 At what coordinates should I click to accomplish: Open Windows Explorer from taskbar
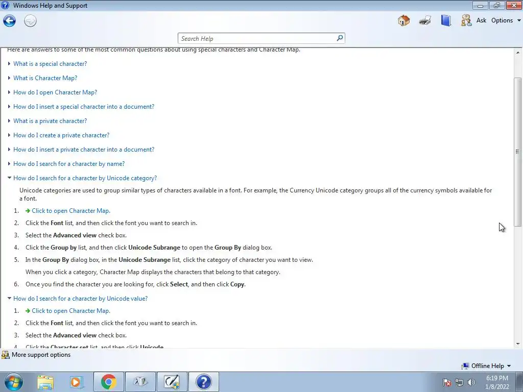[x=45, y=382]
